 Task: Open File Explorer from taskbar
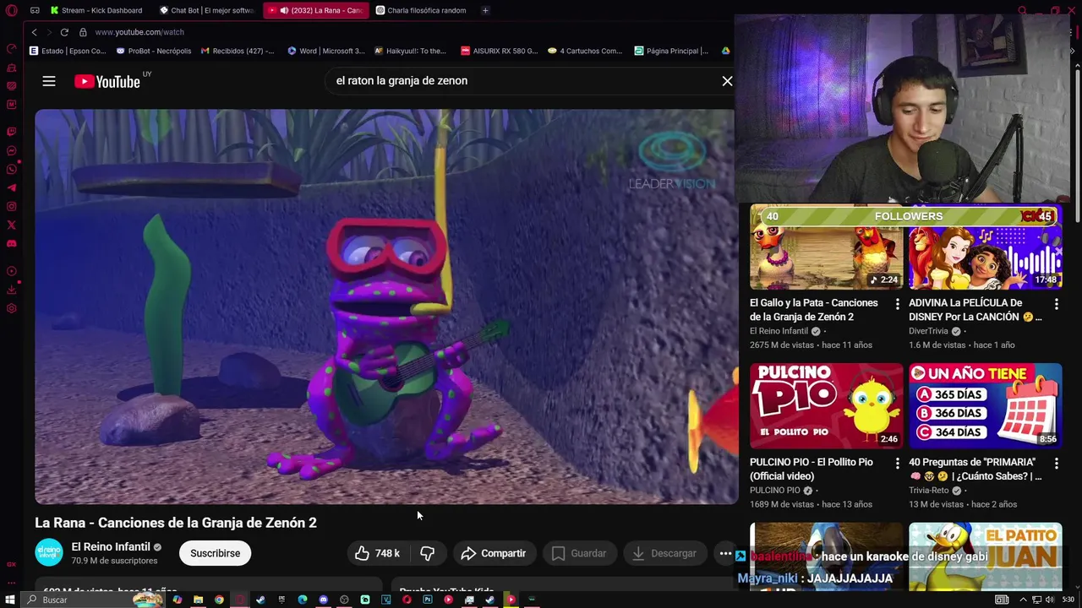click(x=198, y=600)
